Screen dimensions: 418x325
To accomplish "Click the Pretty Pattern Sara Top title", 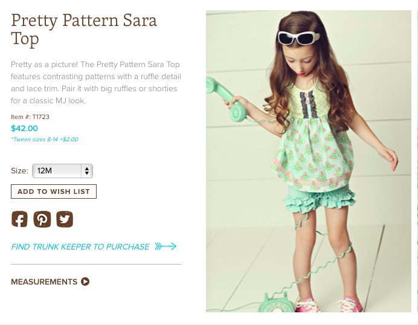I will pos(84,29).
